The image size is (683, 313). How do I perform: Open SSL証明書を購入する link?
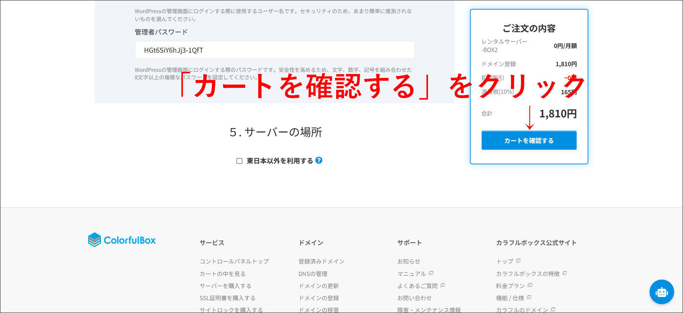pyautogui.click(x=227, y=298)
